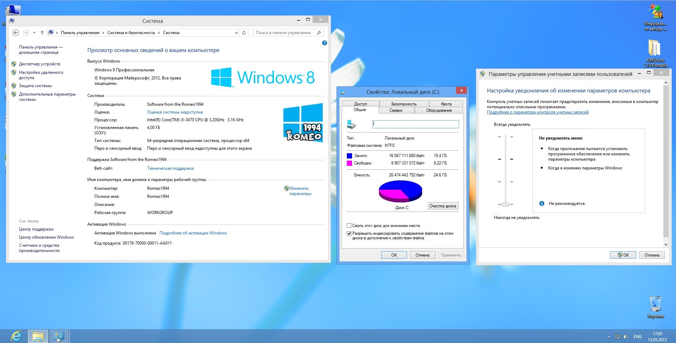
Task: Open Центр обновления Windows link
Action: (46, 237)
